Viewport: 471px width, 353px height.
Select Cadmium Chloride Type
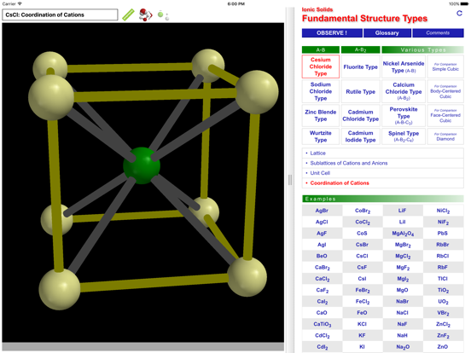(360, 116)
